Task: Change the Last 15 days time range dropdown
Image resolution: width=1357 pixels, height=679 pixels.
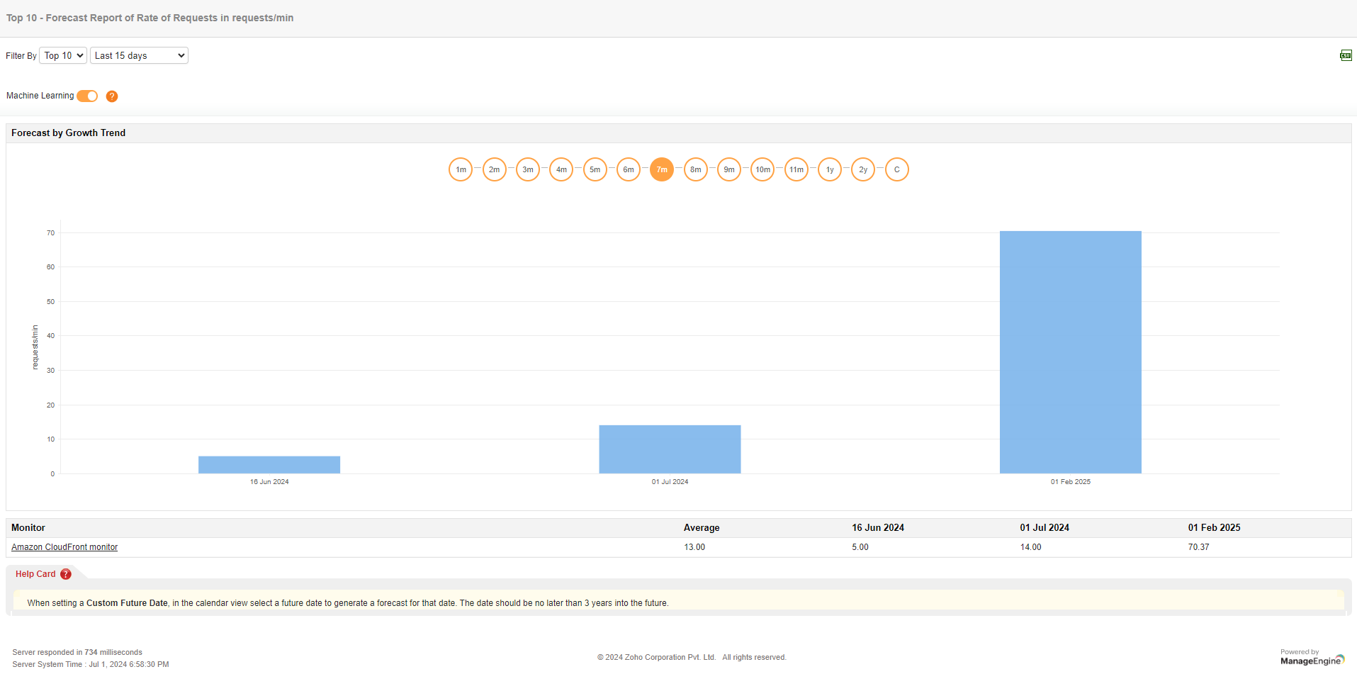Action: click(x=139, y=55)
